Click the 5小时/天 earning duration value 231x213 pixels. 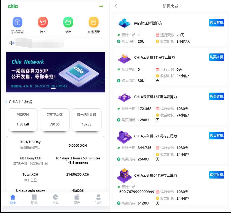pyautogui.click(x=183, y=41)
